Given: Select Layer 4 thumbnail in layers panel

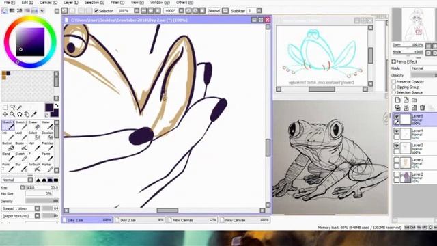Looking at the screenshot, I should pyautogui.click(x=406, y=134).
